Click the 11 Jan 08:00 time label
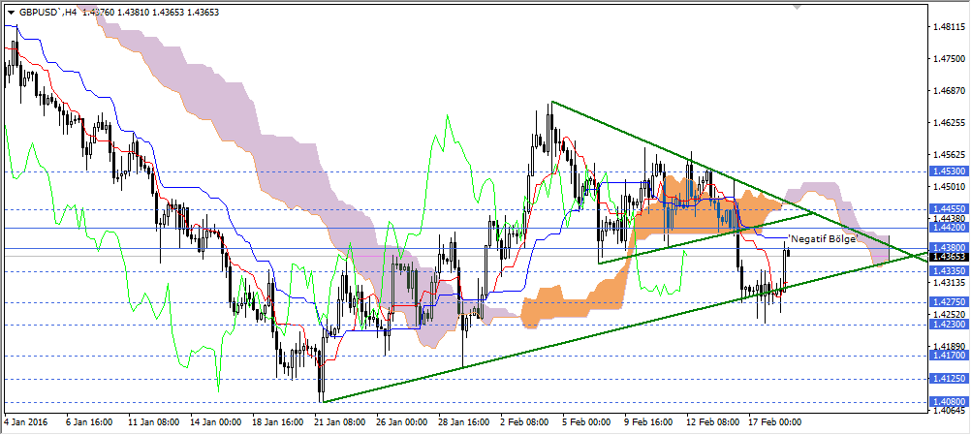 [x=151, y=422]
